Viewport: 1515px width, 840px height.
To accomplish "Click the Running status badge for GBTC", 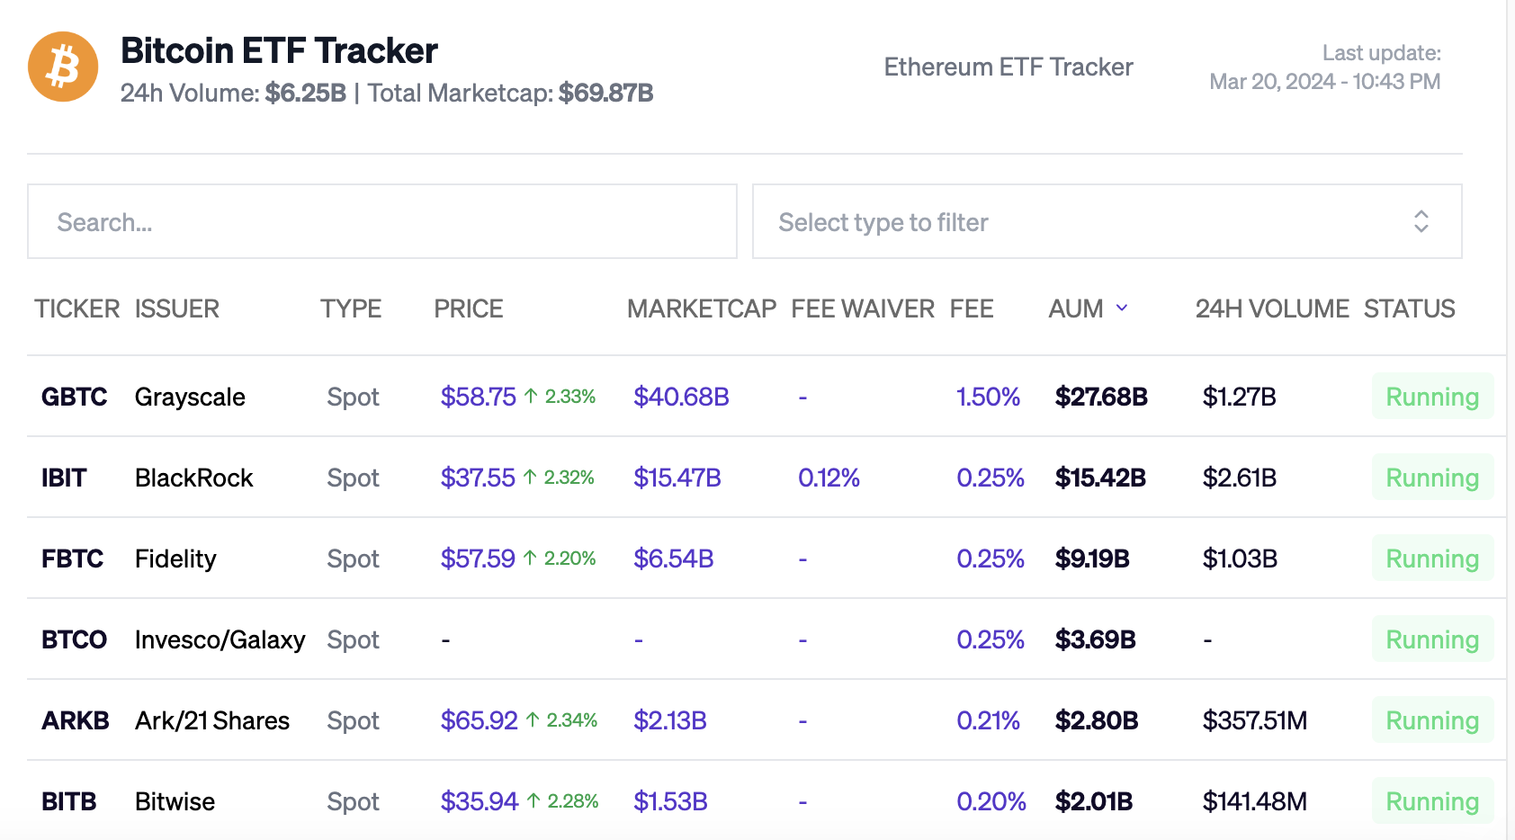I will (1432, 396).
